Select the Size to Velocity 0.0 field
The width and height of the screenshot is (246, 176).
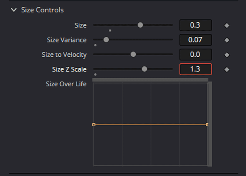[195, 55]
